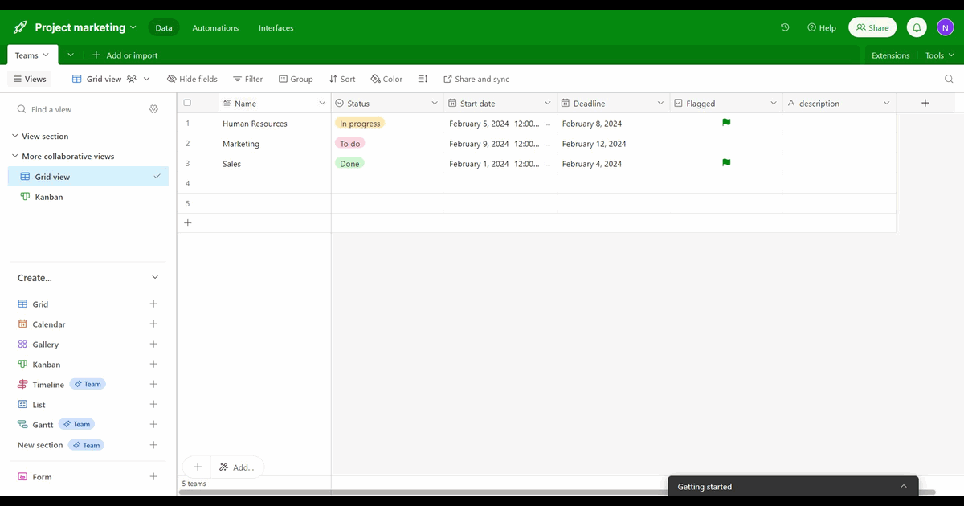The width and height of the screenshot is (964, 506).
Task: Open user account avatar N
Action: coord(946,27)
